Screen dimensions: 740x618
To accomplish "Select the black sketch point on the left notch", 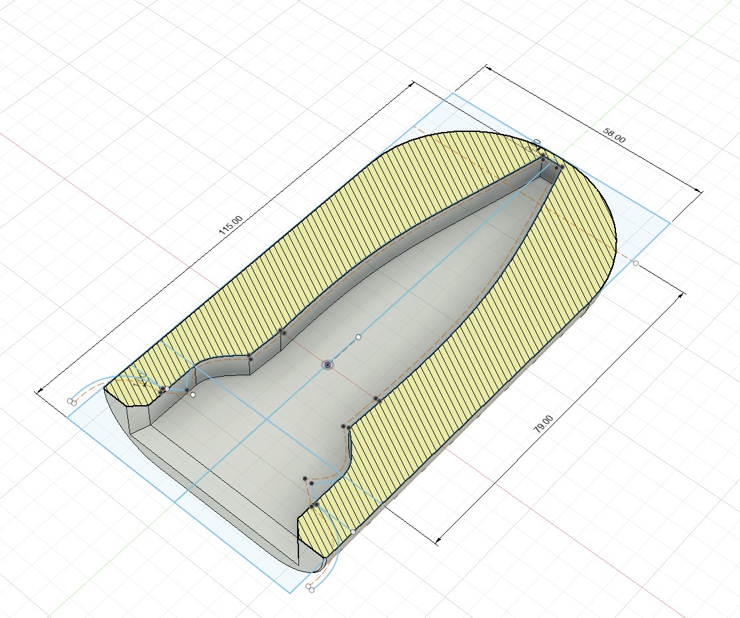I will click(x=162, y=389).
